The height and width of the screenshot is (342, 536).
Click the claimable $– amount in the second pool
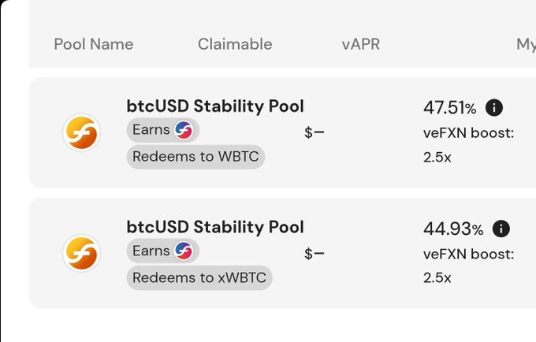click(x=315, y=254)
